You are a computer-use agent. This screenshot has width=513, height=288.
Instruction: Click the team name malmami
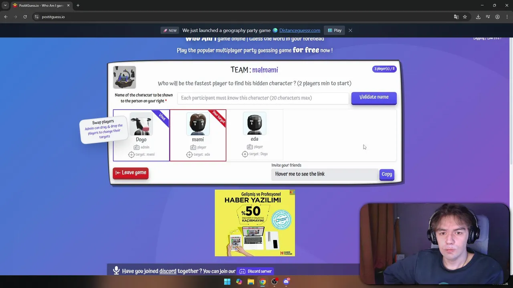pyautogui.click(x=265, y=70)
